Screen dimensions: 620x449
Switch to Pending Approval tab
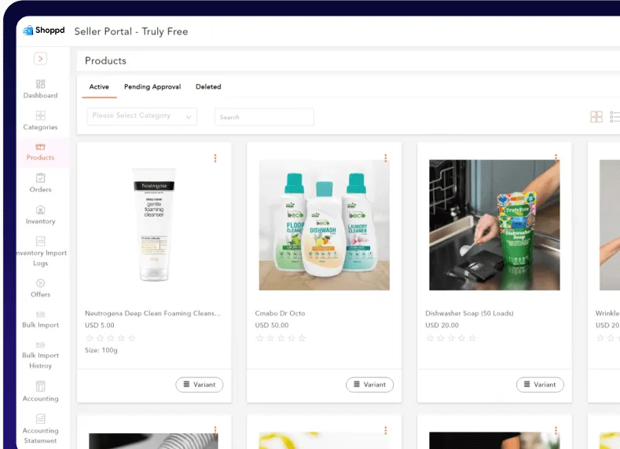tap(152, 86)
